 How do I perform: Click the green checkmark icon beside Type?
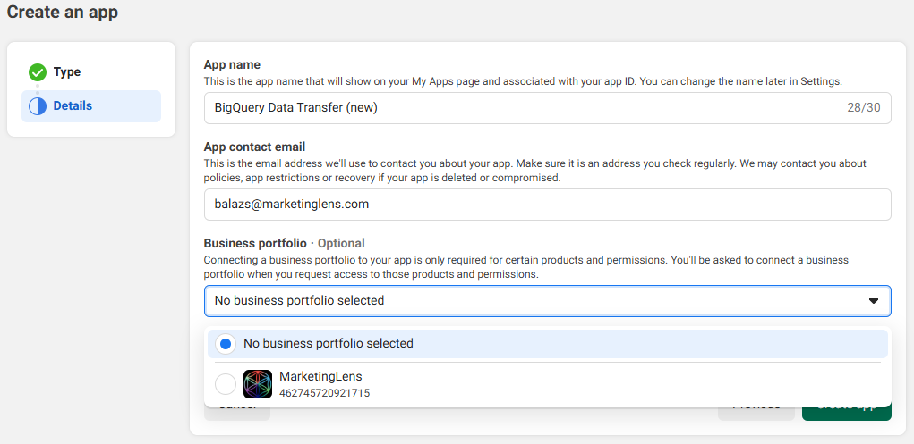tap(38, 72)
